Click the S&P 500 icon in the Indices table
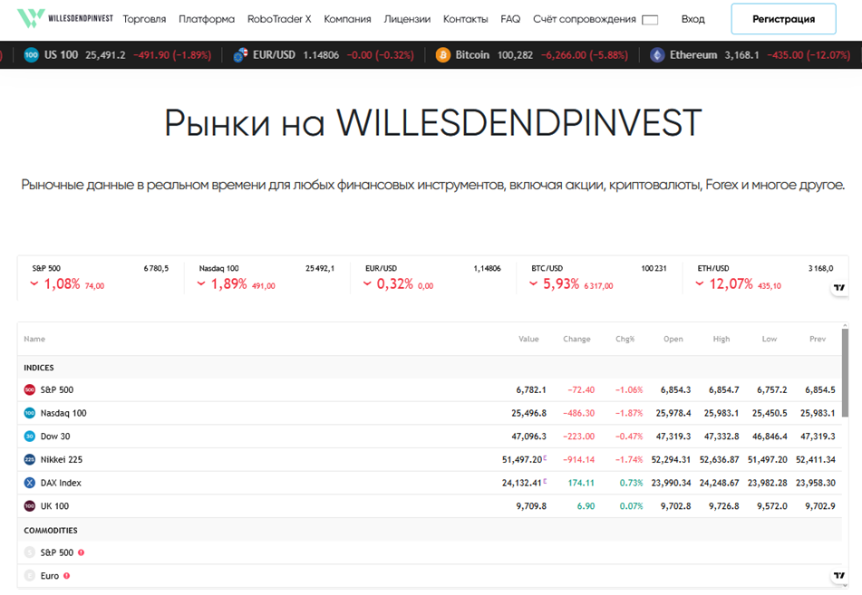Image resolution: width=862 pixels, height=595 pixels. (x=27, y=389)
